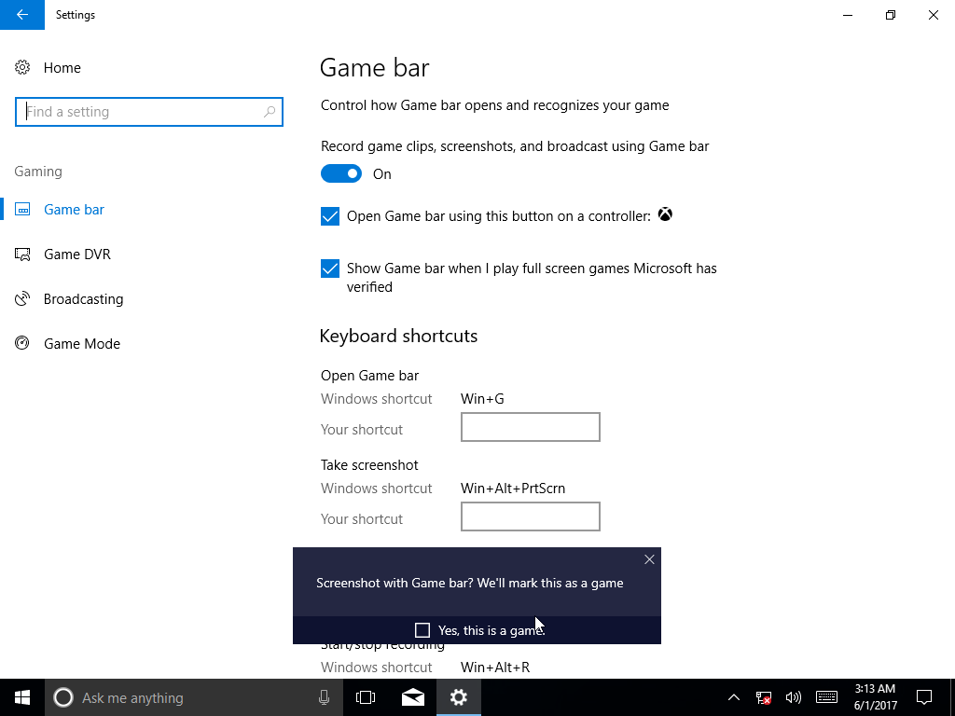Screen dimensions: 955x716
Task: Open the Windows Start menu
Action: 22,697
